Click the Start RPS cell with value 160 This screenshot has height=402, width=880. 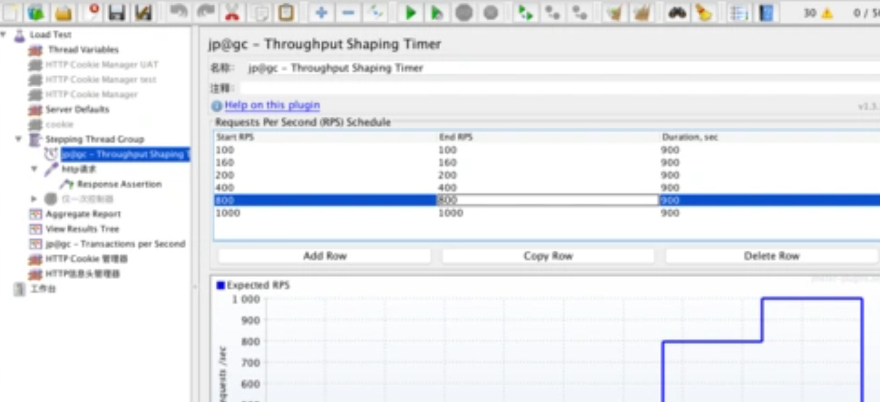[326, 163]
